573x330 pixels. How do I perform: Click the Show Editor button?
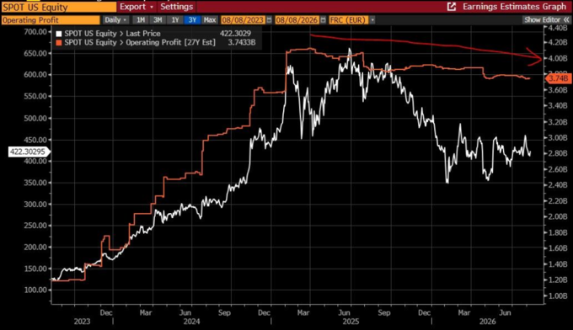(x=543, y=19)
